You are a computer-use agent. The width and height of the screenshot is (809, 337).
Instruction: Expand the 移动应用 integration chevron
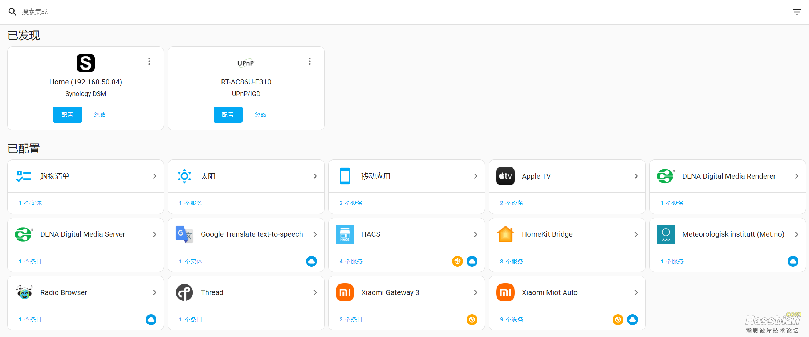point(476,176)
